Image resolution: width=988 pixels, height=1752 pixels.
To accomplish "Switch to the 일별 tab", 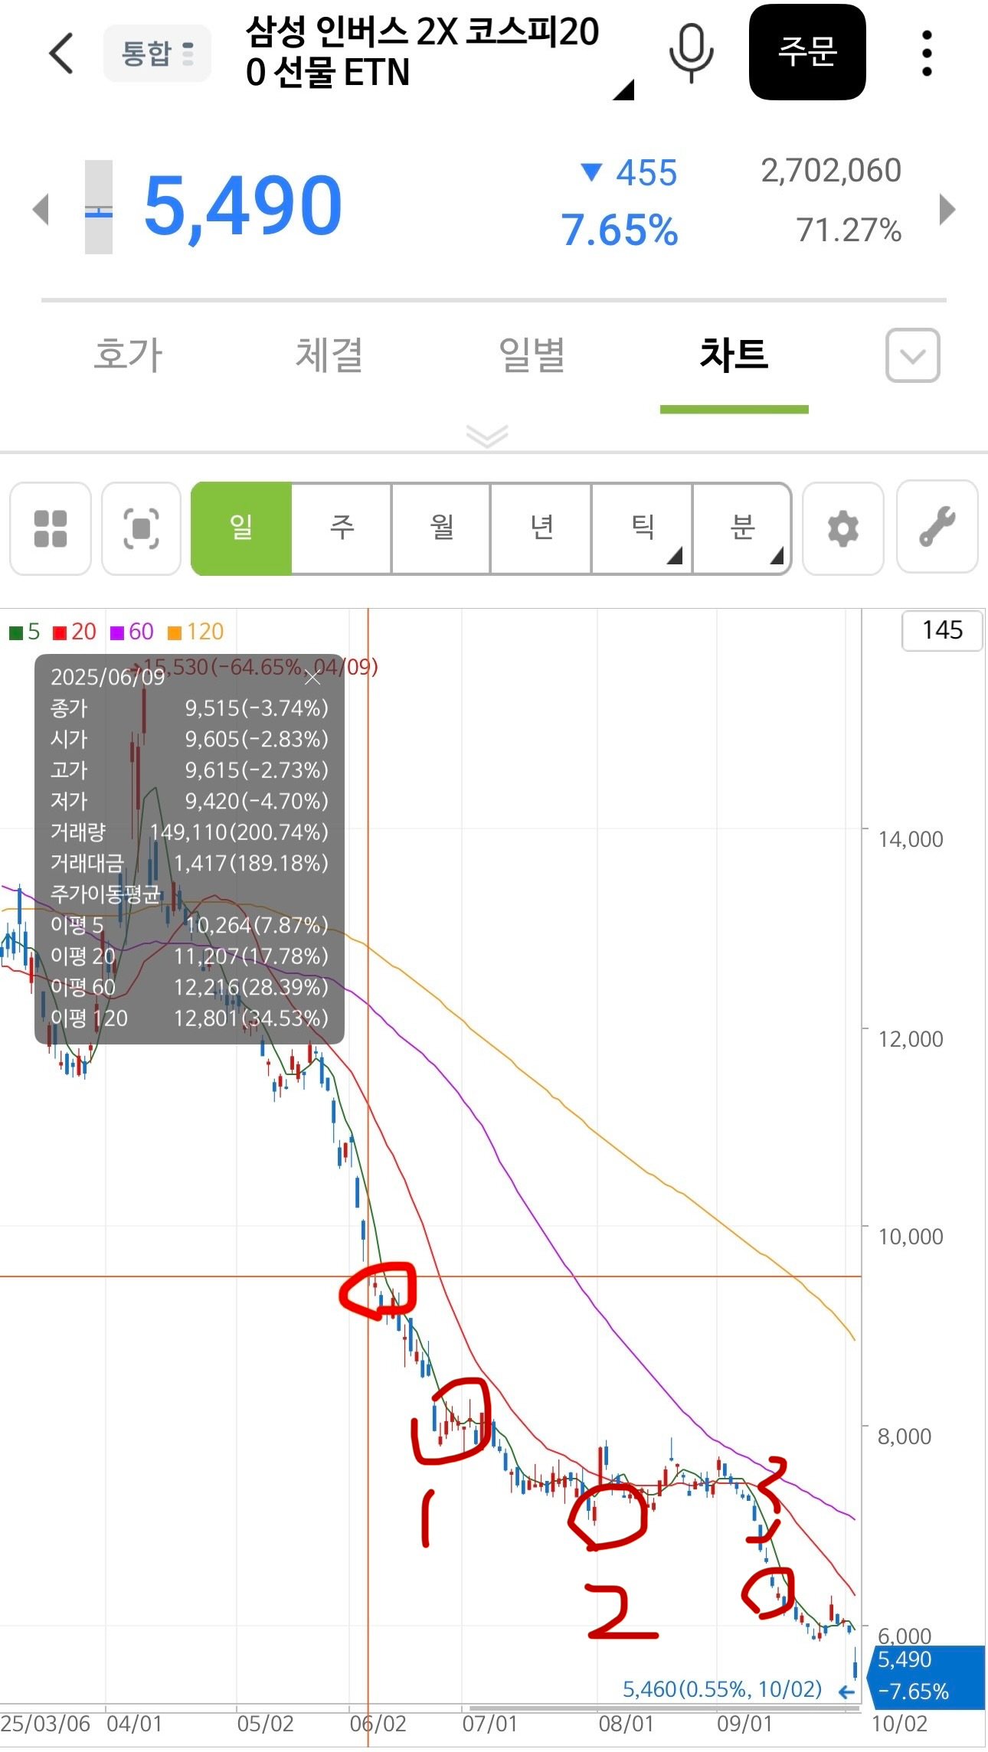I will click(532, 355).
